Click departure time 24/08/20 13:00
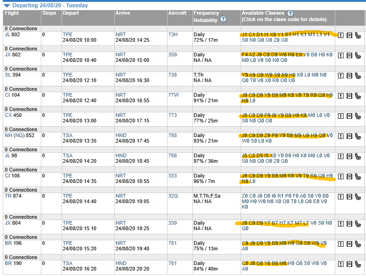 (79, 121)
